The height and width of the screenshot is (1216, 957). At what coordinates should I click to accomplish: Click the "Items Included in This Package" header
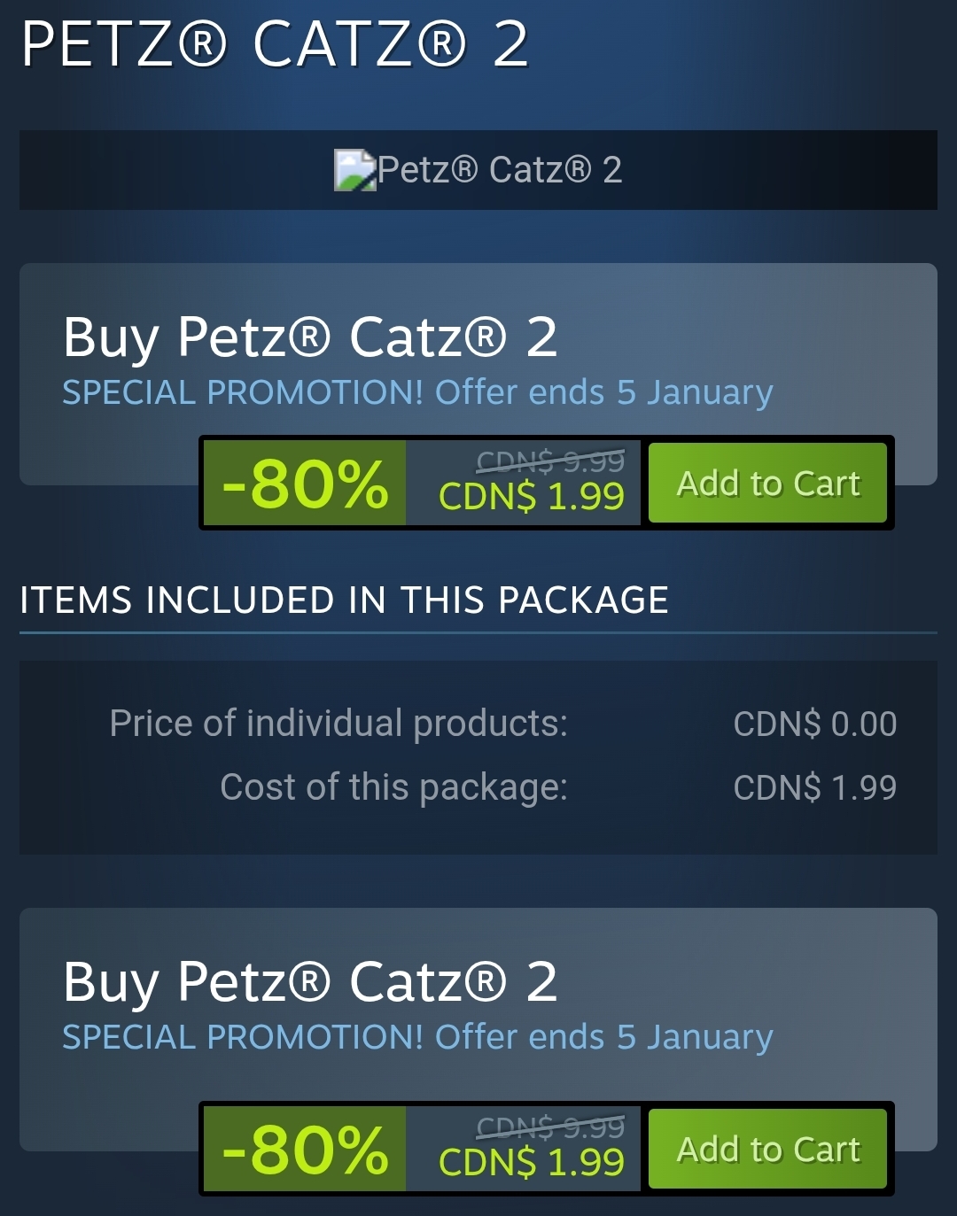pyautogui.click(x=344, y=600)
